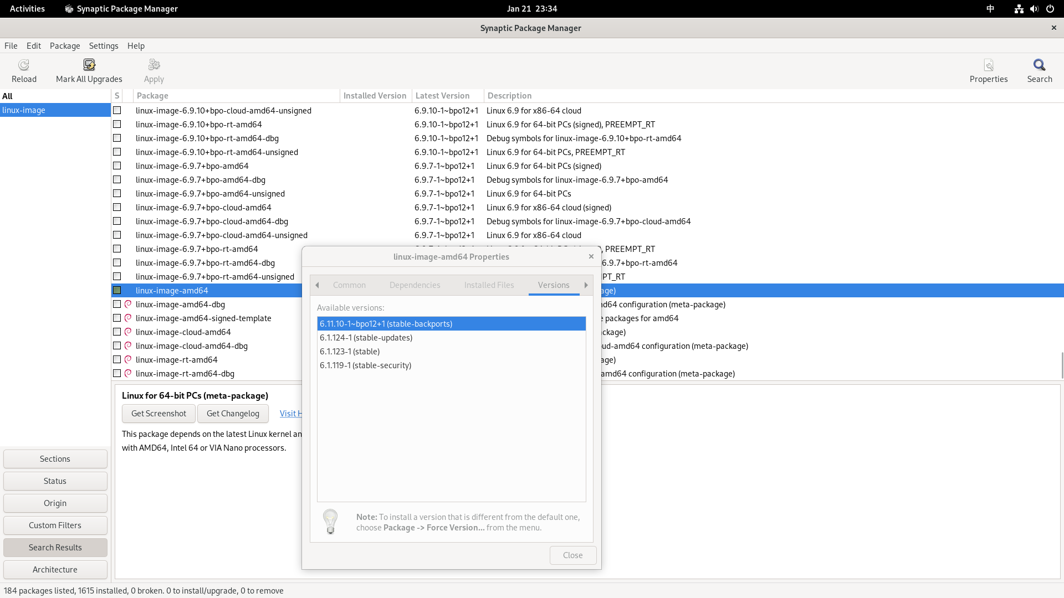The height and width of the screenshot is (598, 1064).
Task: Click the Close button in Properties dialog
Action: pyautogui.click(x=573, y=555)
